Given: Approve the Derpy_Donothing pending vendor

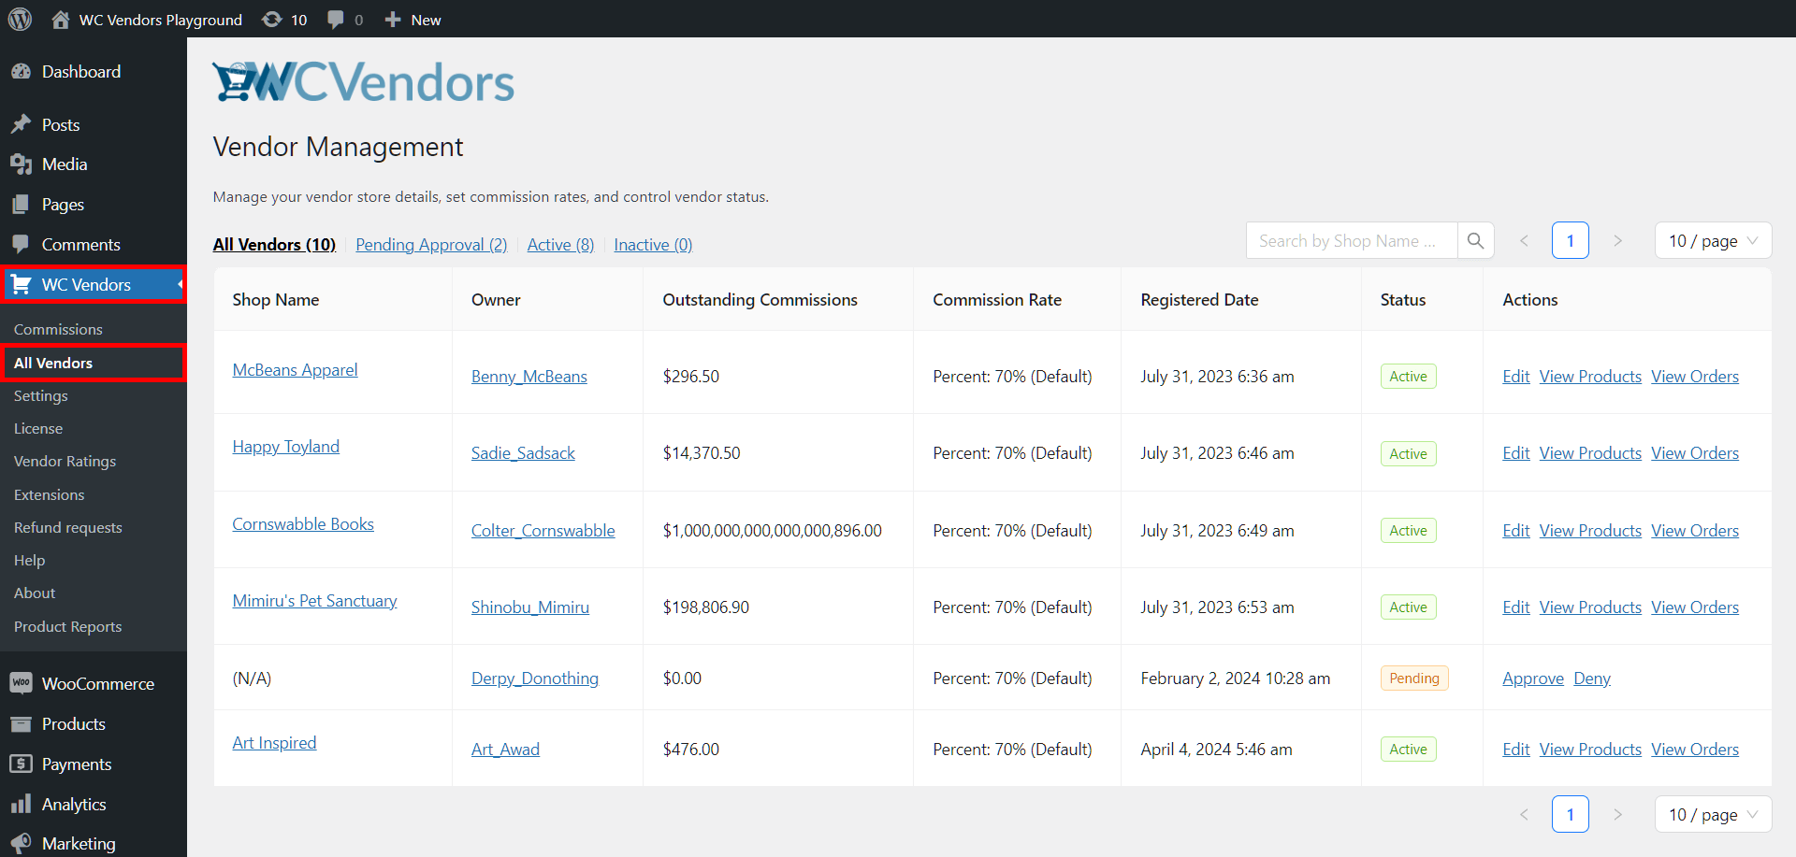Looking at the screenshot, I should tap(1532, 678).
